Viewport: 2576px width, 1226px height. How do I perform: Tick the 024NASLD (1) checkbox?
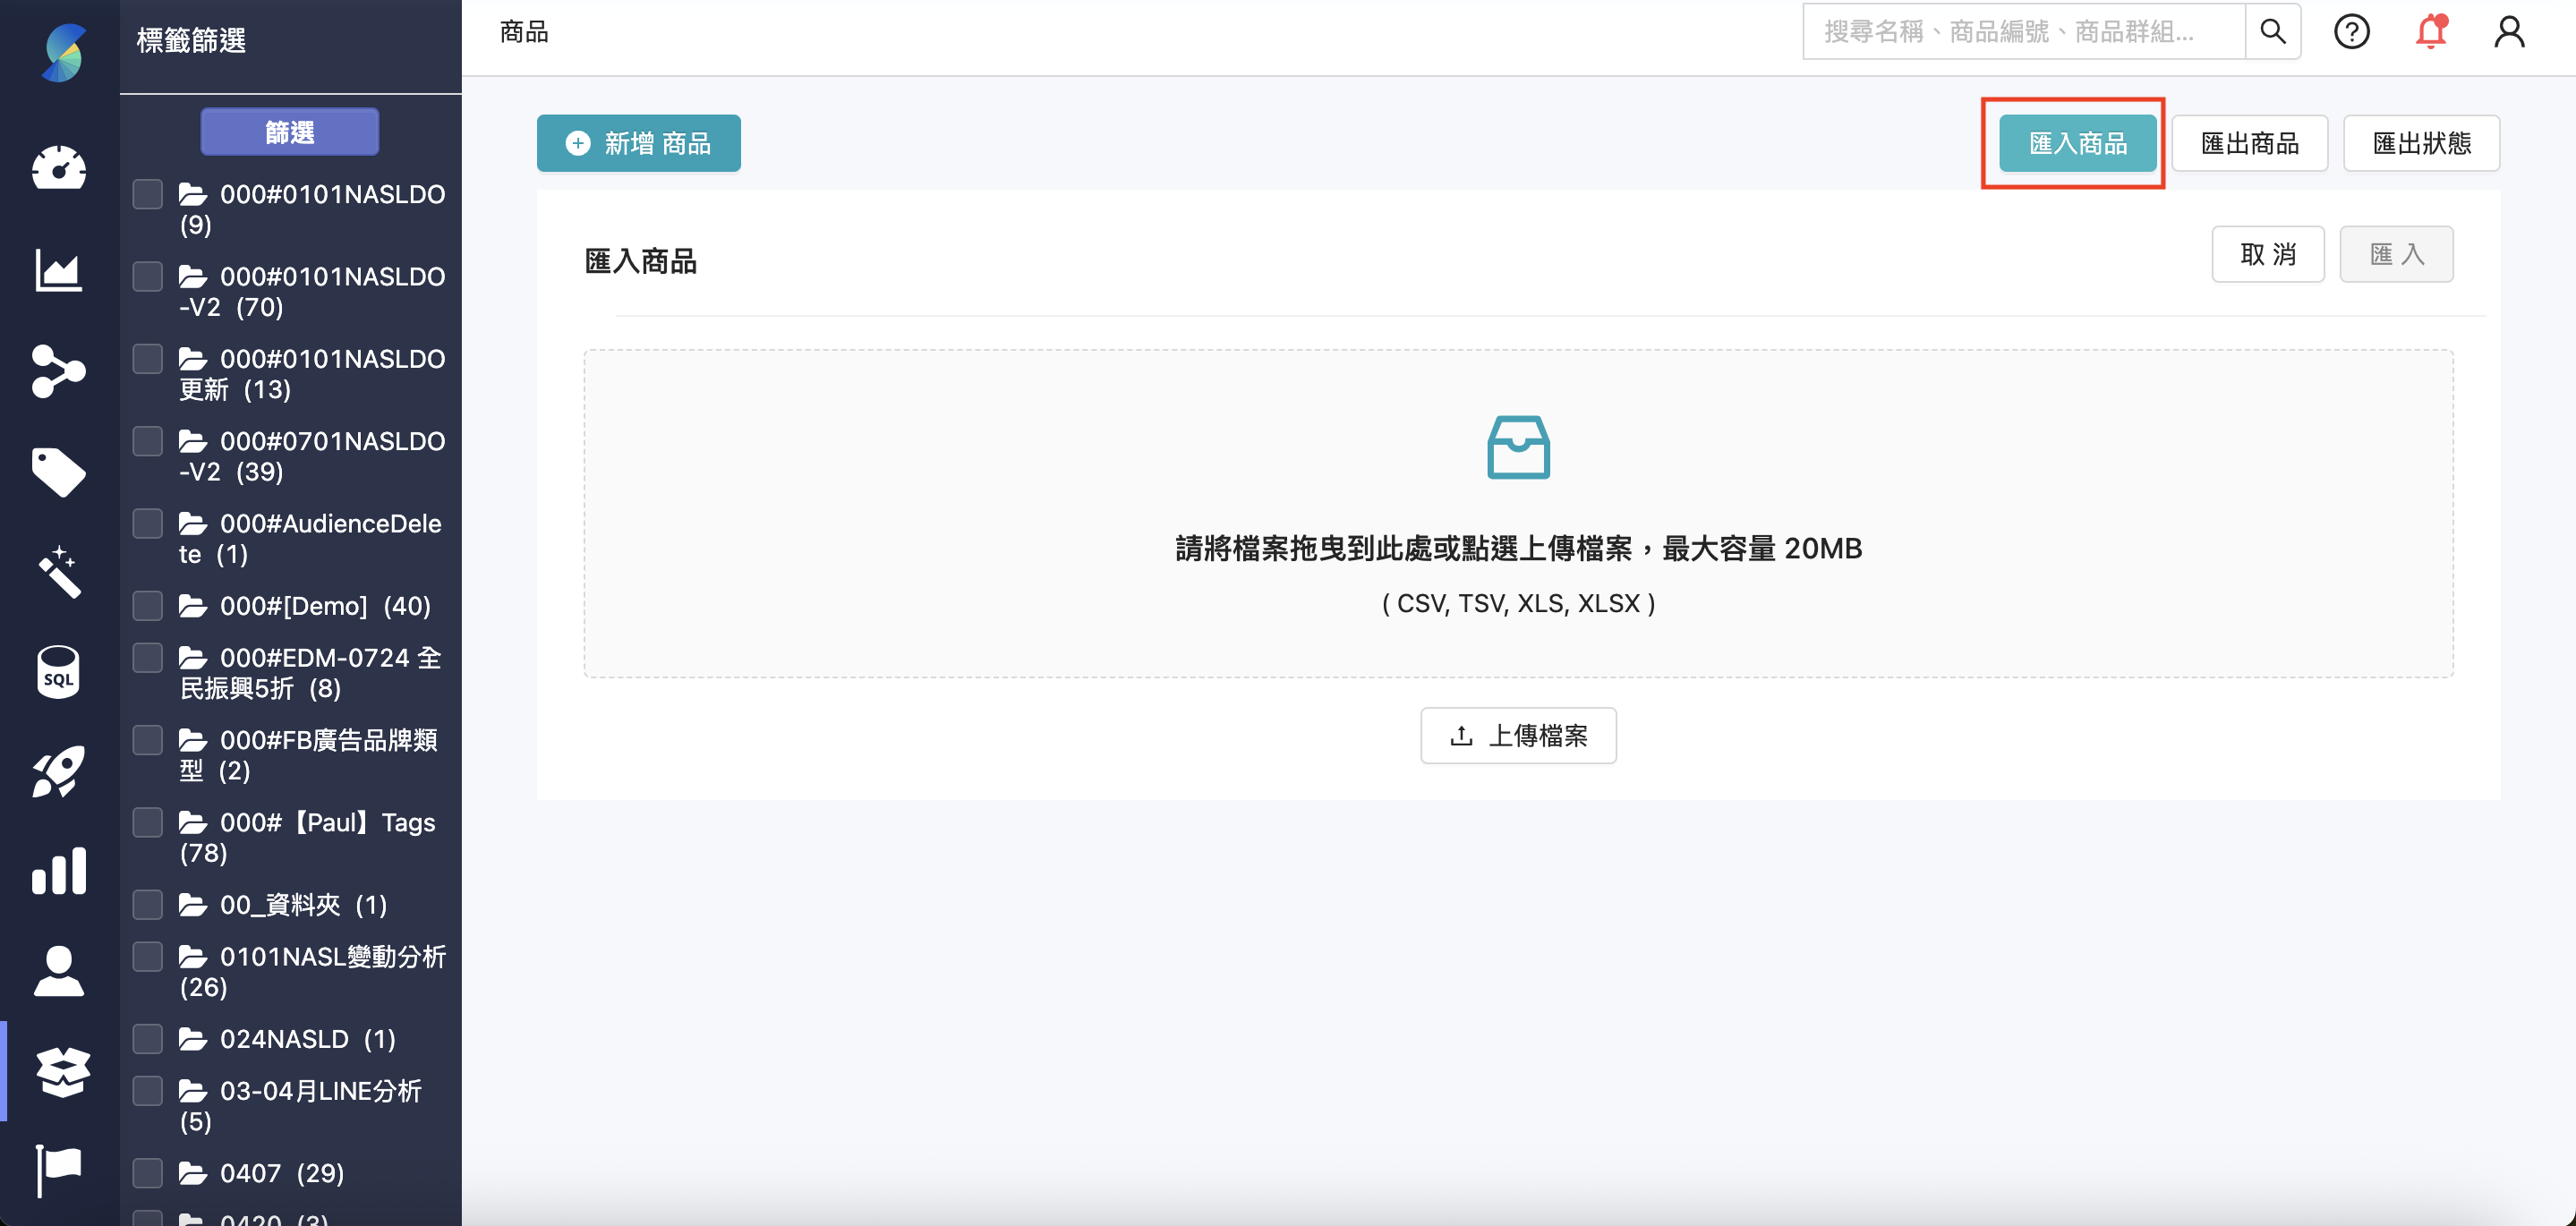click(x=148, y=1039)
